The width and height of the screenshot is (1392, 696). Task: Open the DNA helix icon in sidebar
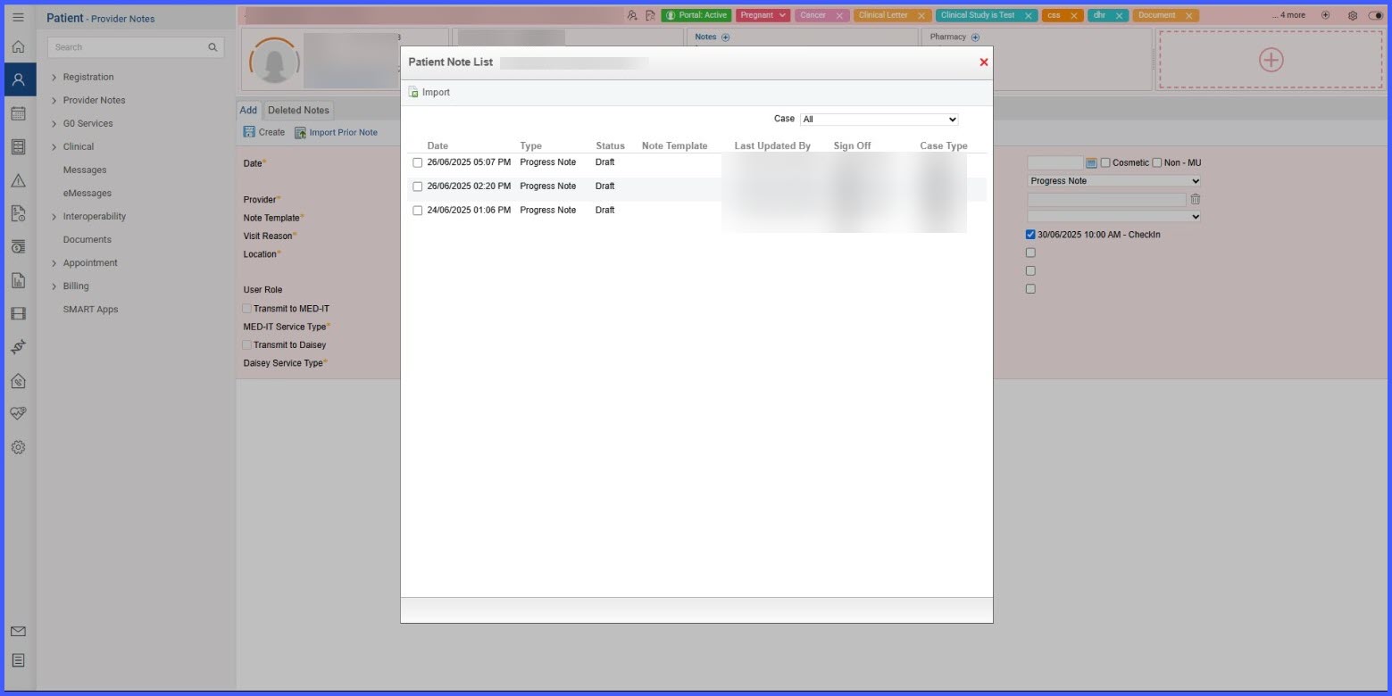point(18,347)
